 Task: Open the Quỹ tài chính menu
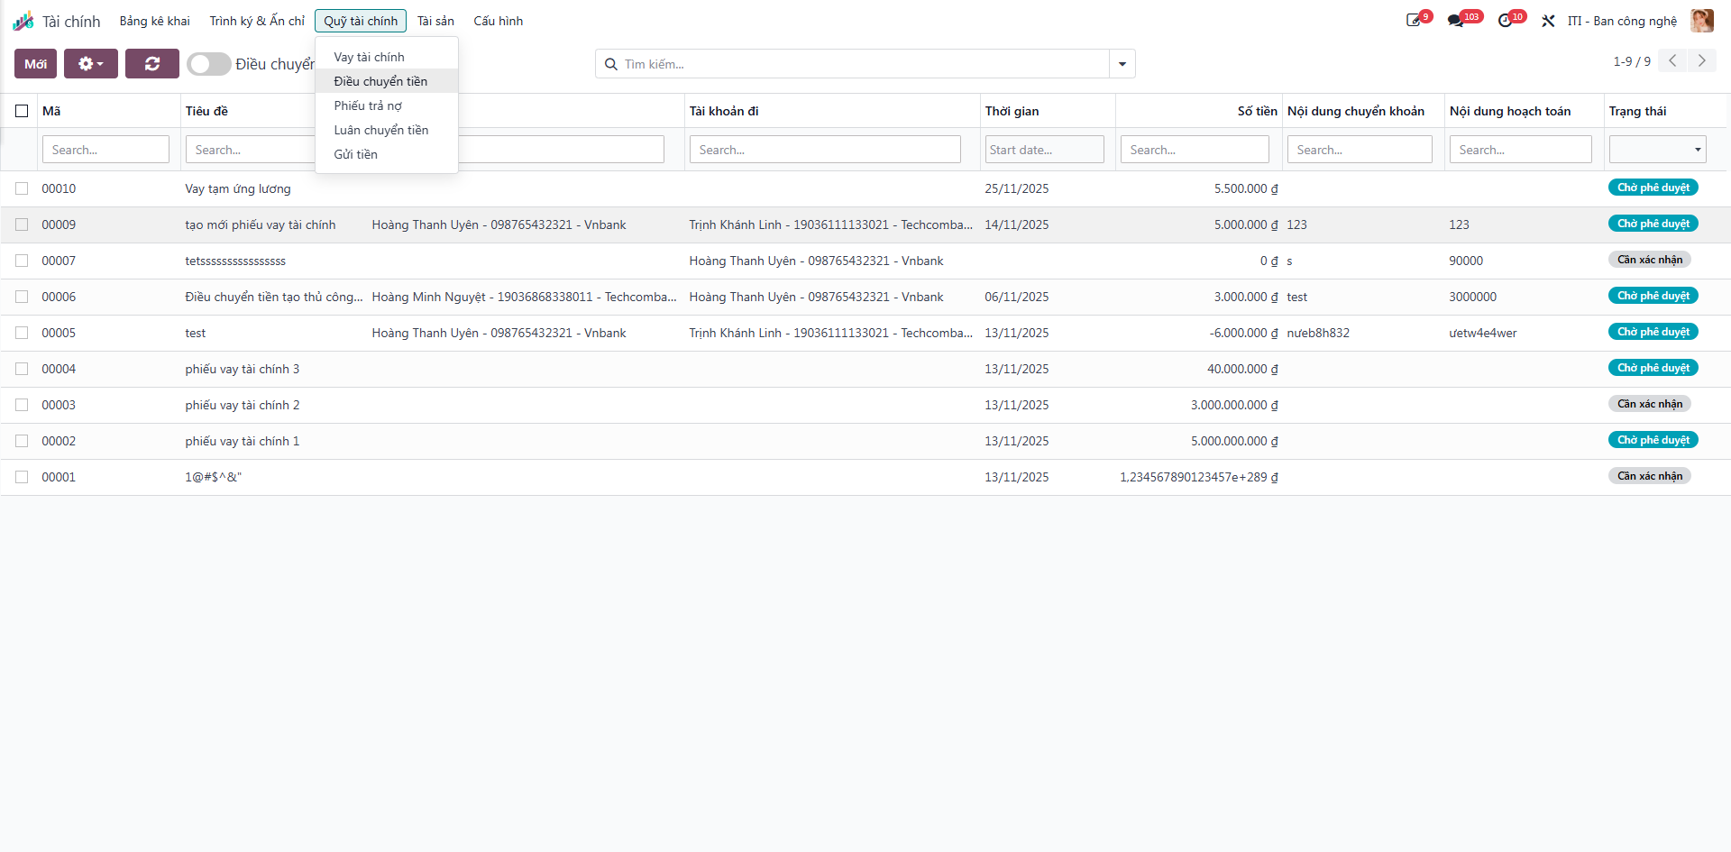[361, 21]
